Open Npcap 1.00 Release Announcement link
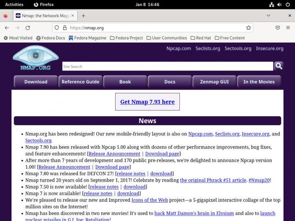The image size is (295, 221). tap(64, 167)
